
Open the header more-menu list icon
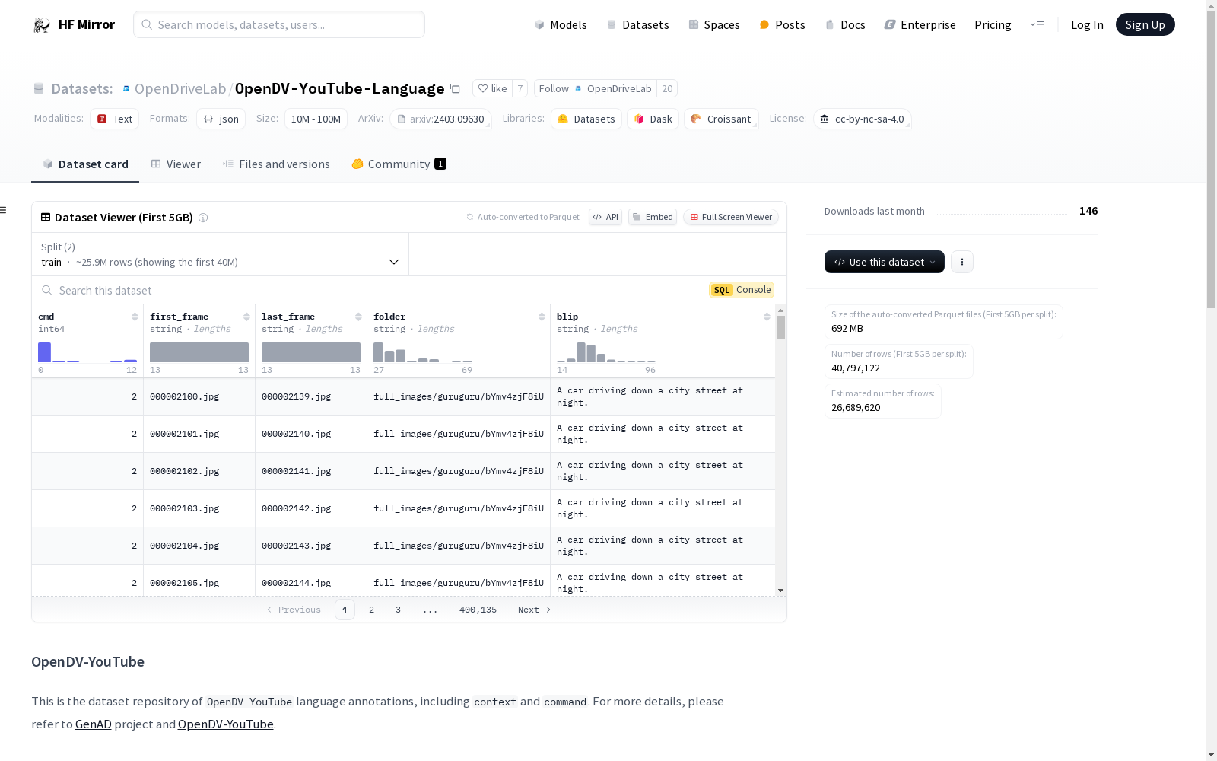[1037, 24]
